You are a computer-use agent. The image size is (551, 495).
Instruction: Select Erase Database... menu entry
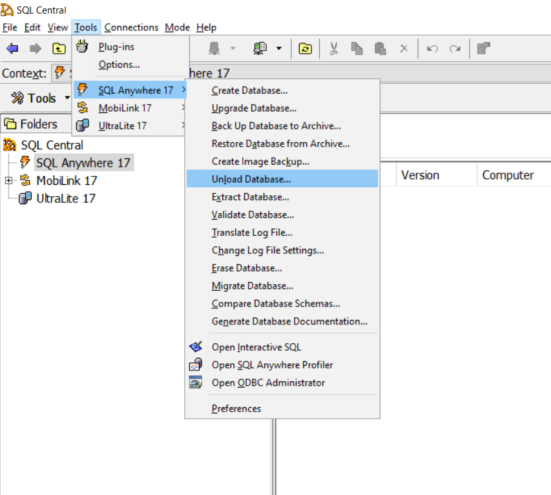pos(282,268)
